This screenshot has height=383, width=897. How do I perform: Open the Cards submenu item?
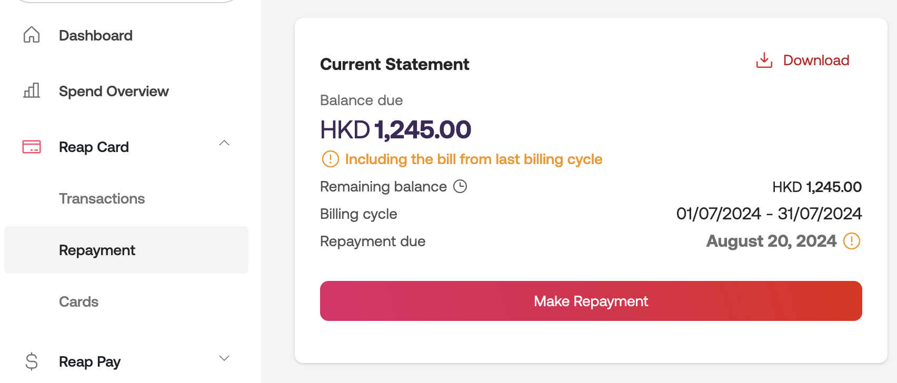click(78, 301)
